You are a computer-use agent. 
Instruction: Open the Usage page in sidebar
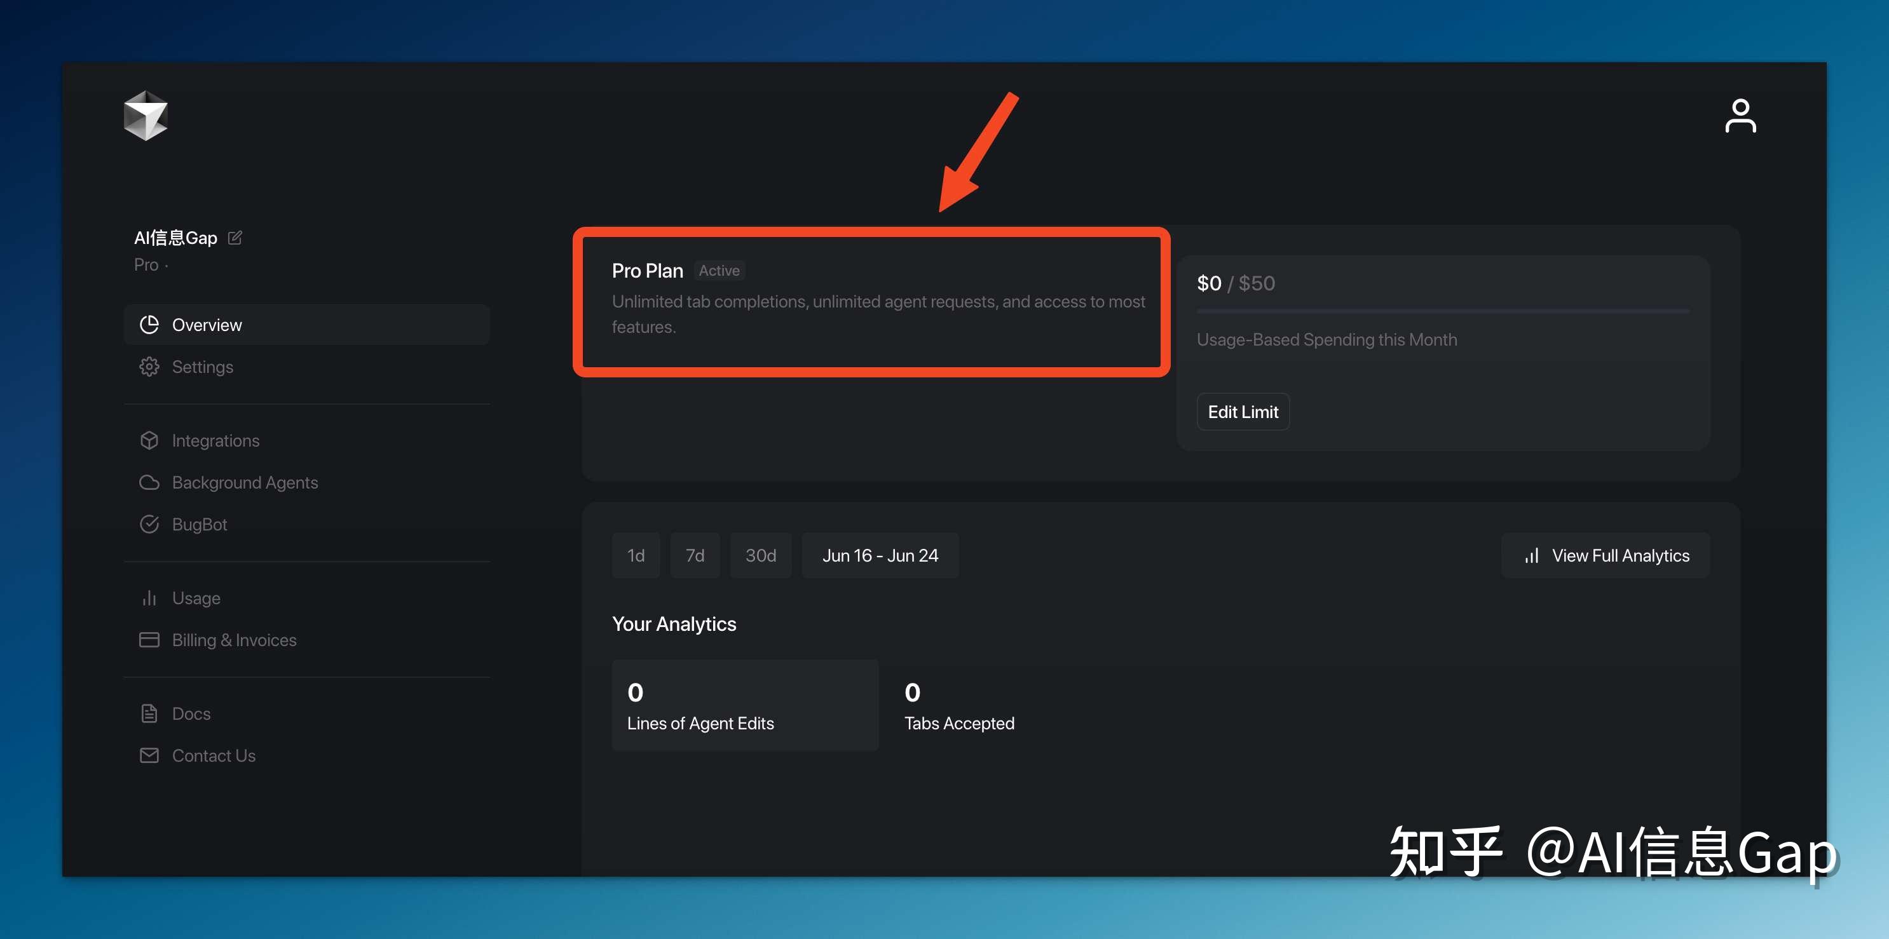click(x=196, y=598)
